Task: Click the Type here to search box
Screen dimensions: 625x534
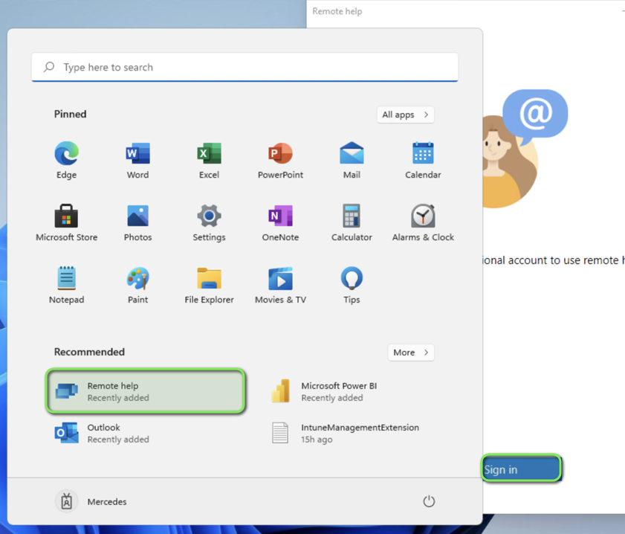Action: point(245,67)
